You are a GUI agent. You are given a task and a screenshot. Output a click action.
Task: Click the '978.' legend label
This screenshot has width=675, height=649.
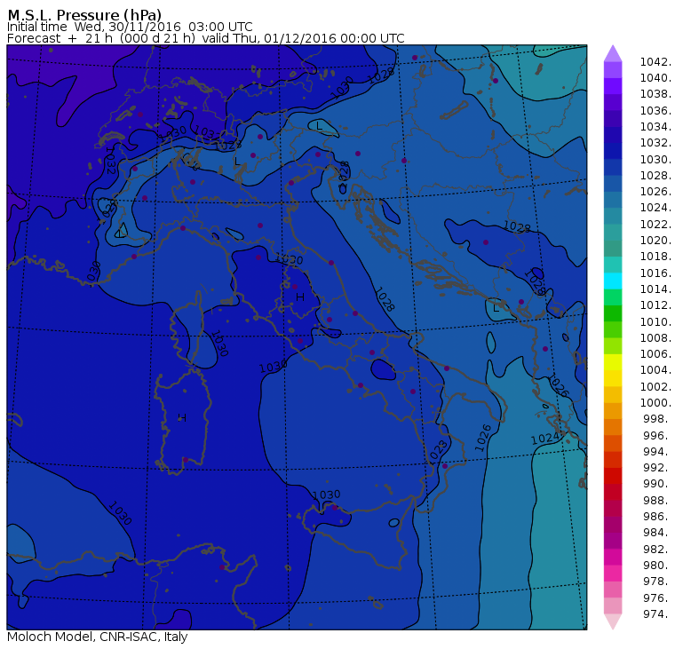[x=657, y=581]
